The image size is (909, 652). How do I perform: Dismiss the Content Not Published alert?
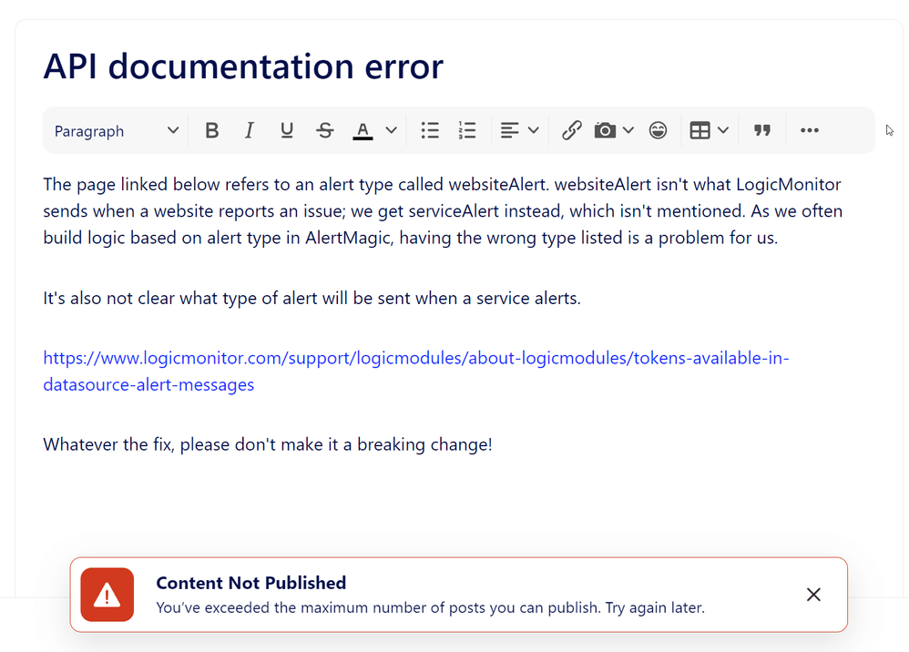813,595
